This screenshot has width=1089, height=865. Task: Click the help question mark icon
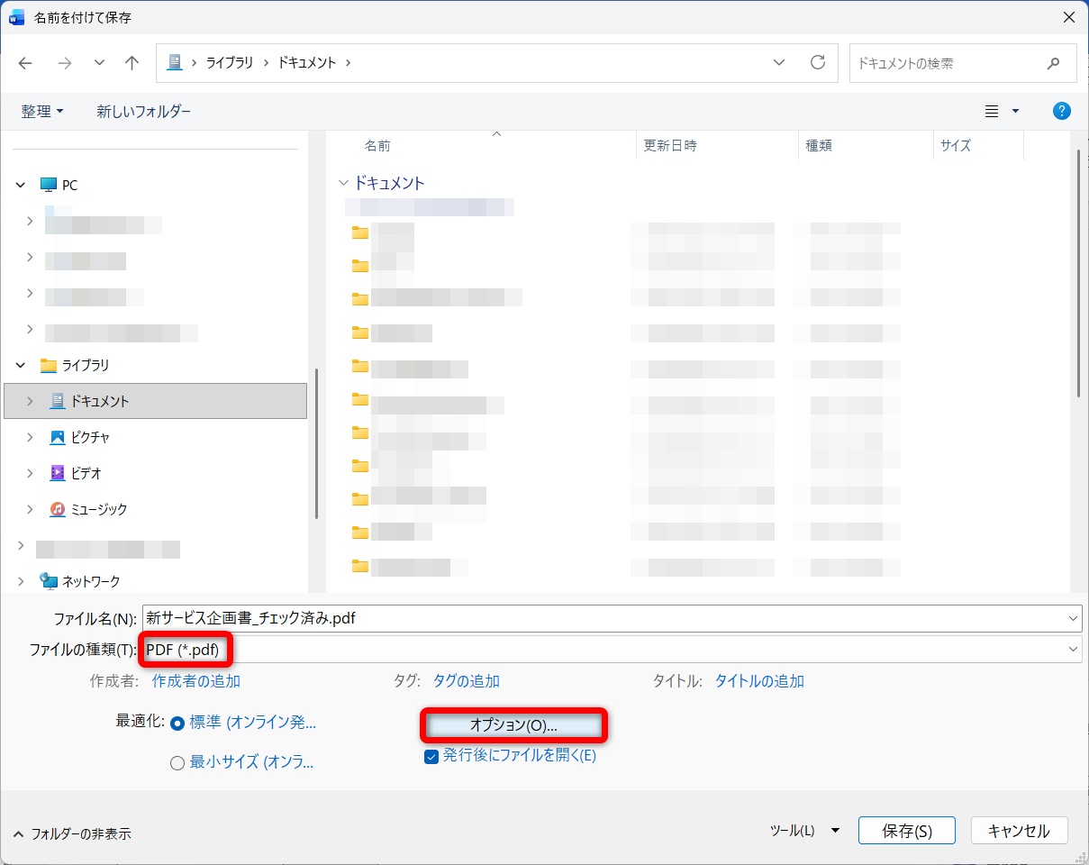1062,111
